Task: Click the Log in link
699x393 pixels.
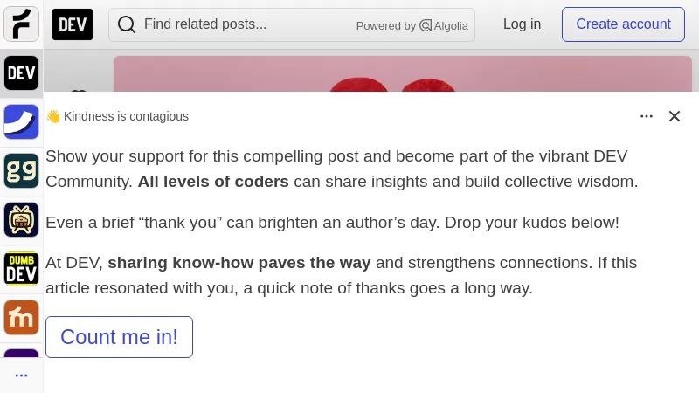Action: [522, 24]
